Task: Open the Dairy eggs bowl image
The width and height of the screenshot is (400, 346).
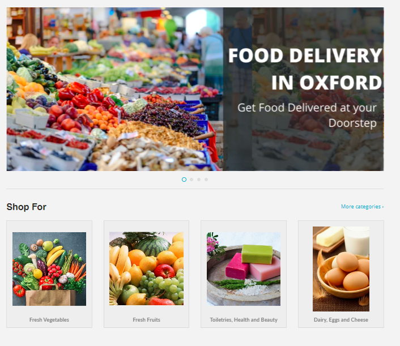Action: (x=341, y=269)
